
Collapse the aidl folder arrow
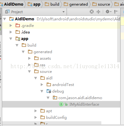click(36, 78)
